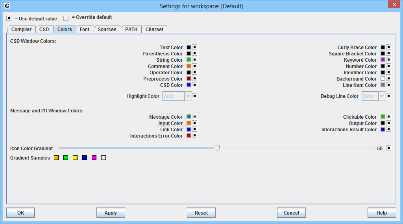Pick the orange Comment Color swatch

click(189, 66)
